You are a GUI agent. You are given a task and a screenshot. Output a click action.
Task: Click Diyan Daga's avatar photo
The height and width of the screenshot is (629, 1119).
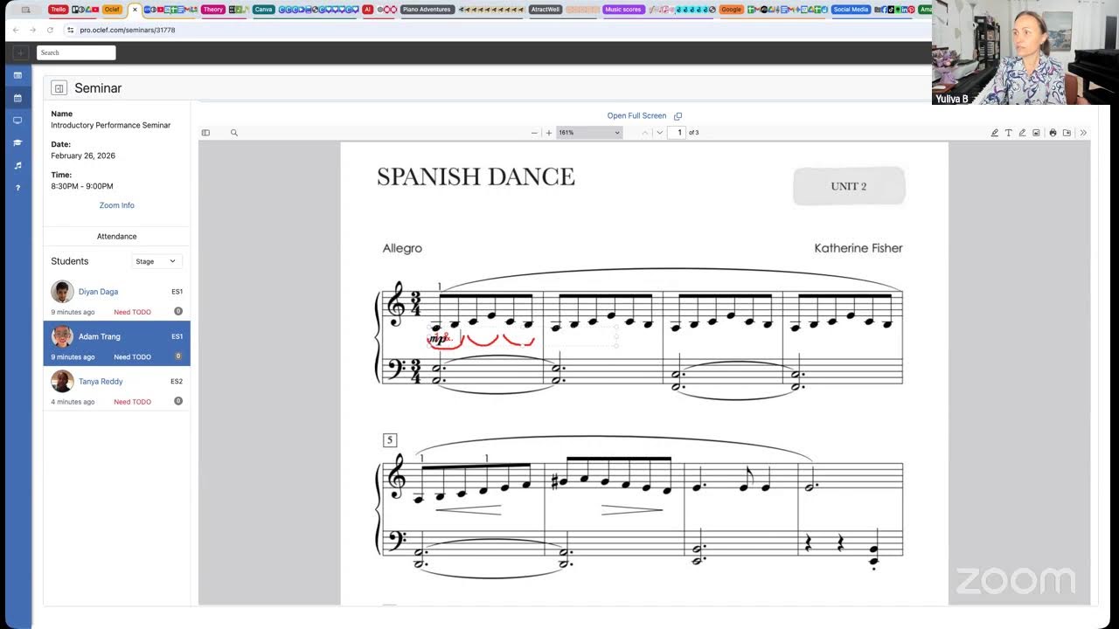[x=62, y=292]
